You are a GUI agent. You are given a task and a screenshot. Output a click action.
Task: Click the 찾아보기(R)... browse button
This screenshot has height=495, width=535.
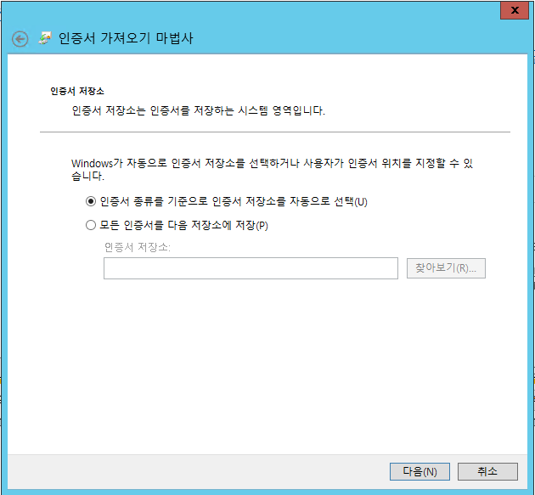pos(446,268)
